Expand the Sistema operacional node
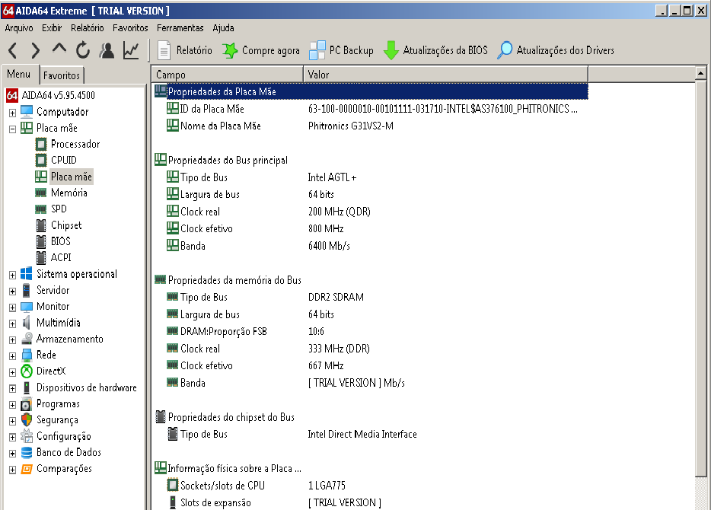 point(13,275)
